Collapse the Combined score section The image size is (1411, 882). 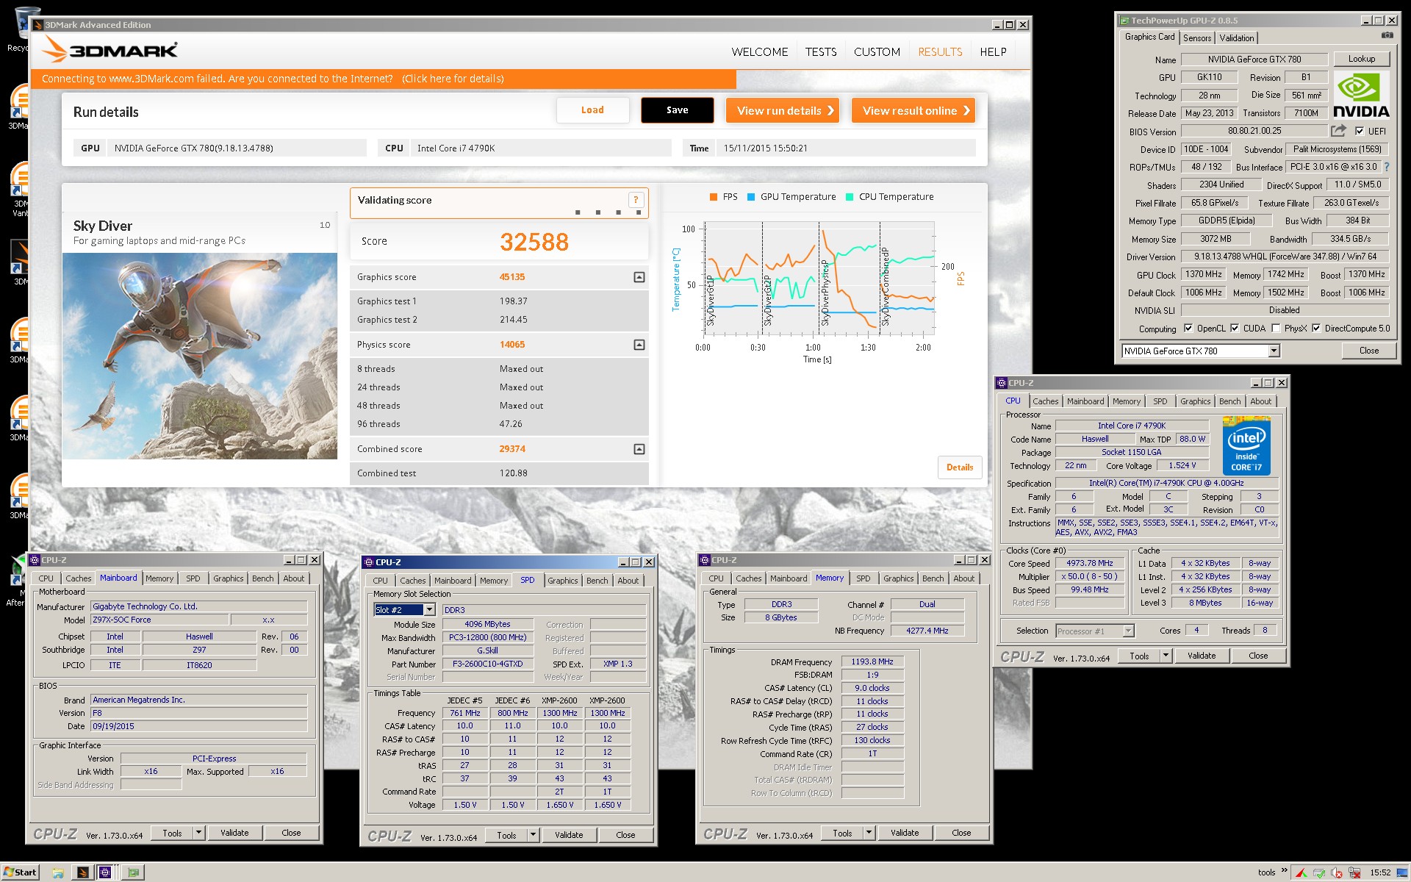[639, 449]
